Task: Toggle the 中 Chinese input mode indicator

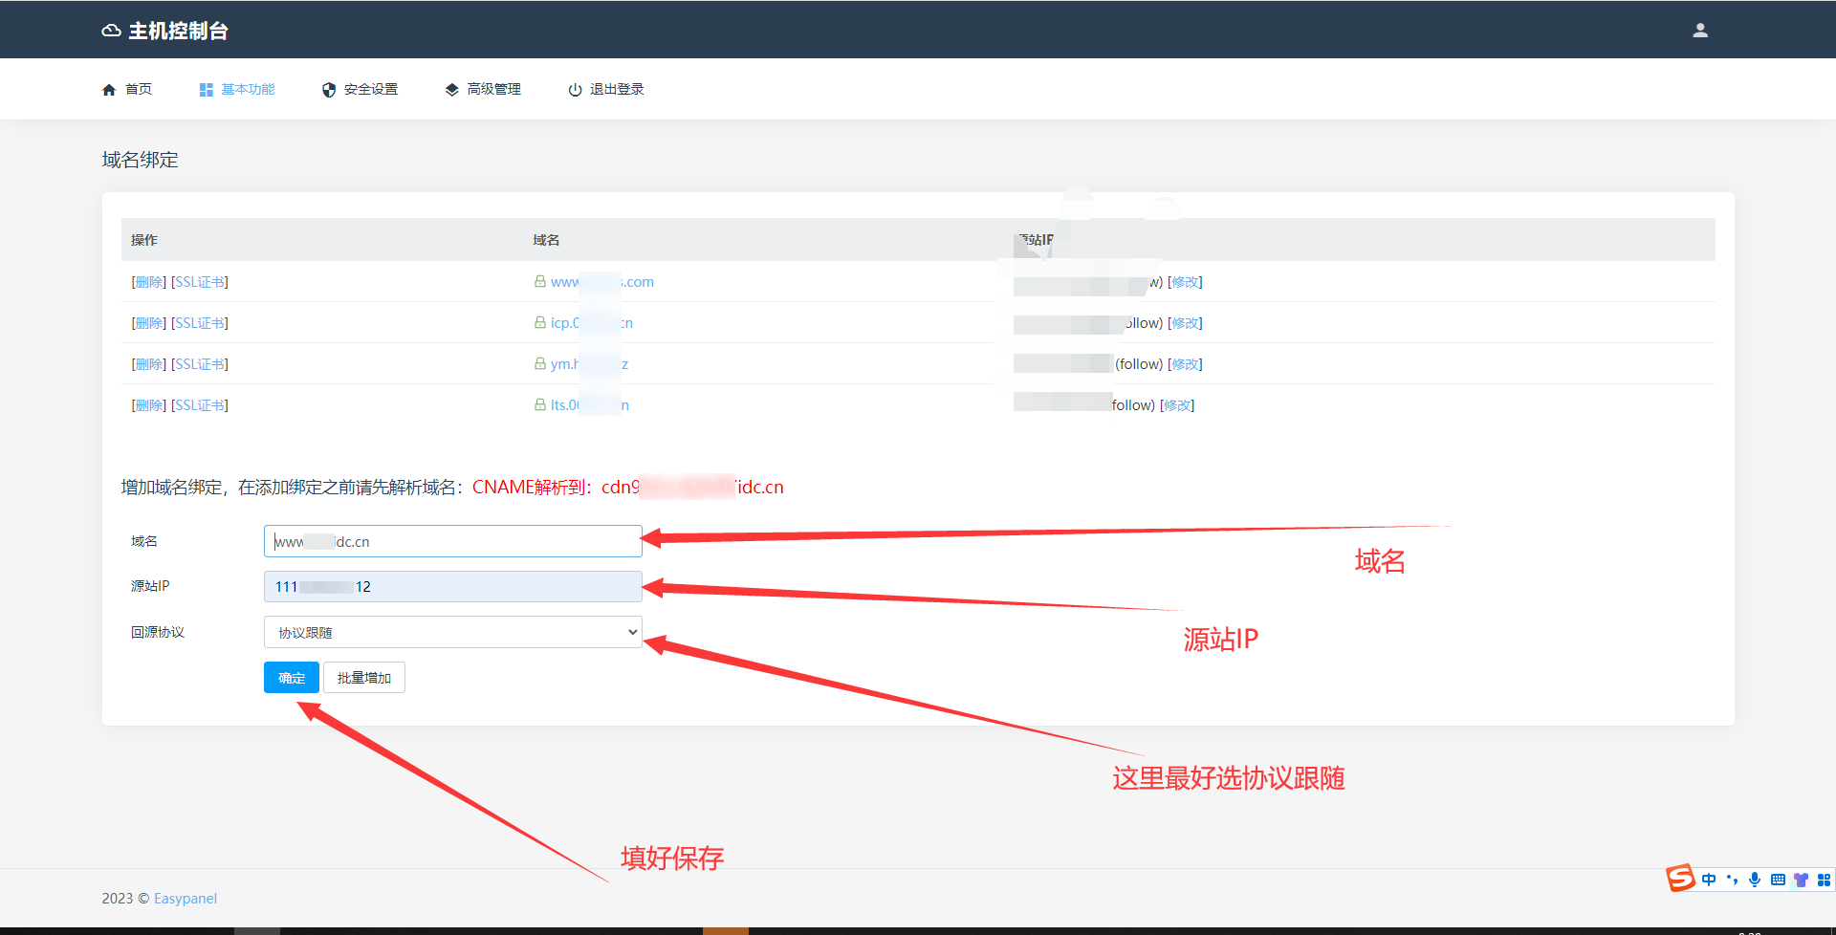Action: coord(1709,880)
